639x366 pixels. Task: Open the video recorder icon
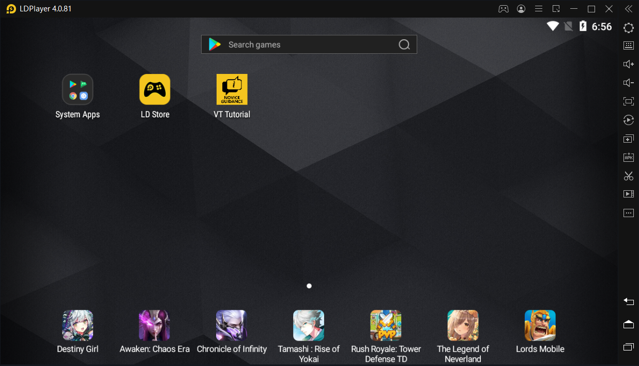(x=629, y=194)
